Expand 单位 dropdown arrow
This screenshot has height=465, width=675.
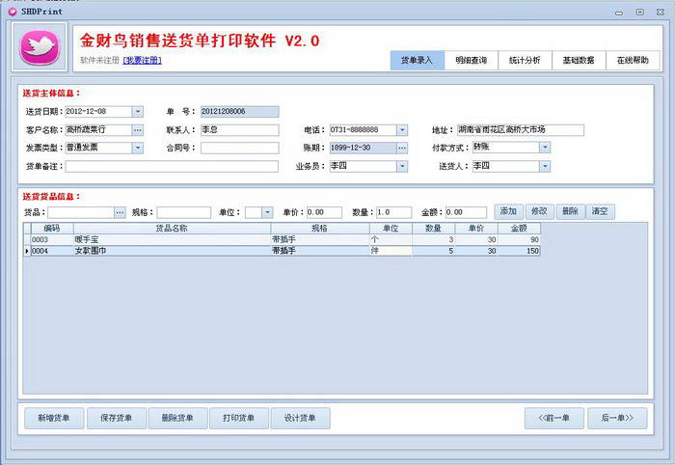(267, 212)
